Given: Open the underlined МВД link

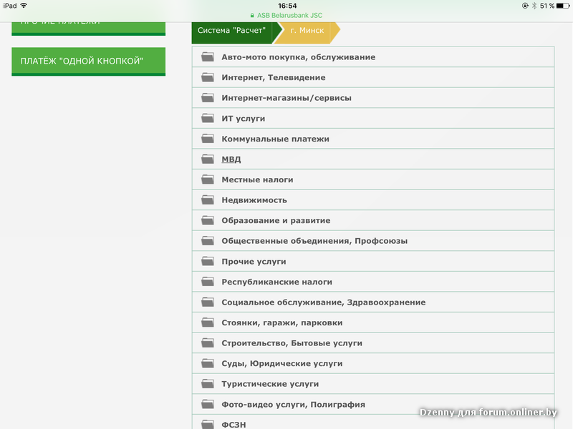Looking at the screenshot, I should [231, 159].
